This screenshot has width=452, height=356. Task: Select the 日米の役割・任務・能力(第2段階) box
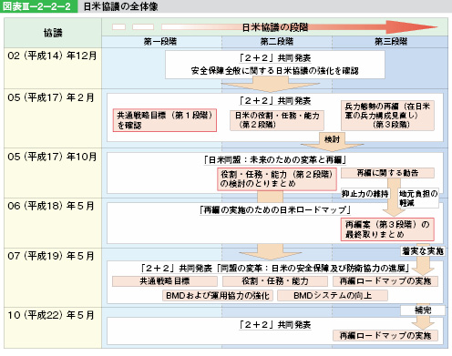click(277, 120)
